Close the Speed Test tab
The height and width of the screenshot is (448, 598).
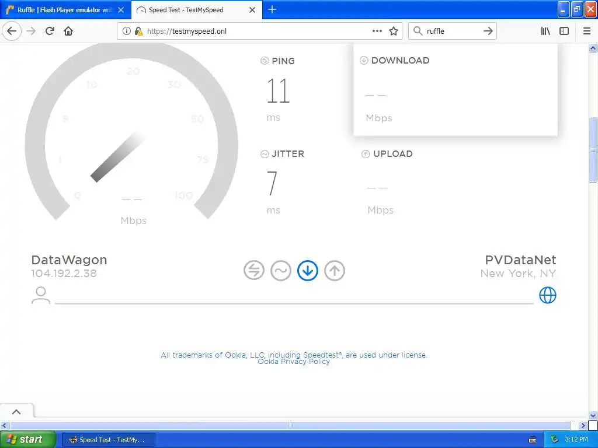(252, 10)
